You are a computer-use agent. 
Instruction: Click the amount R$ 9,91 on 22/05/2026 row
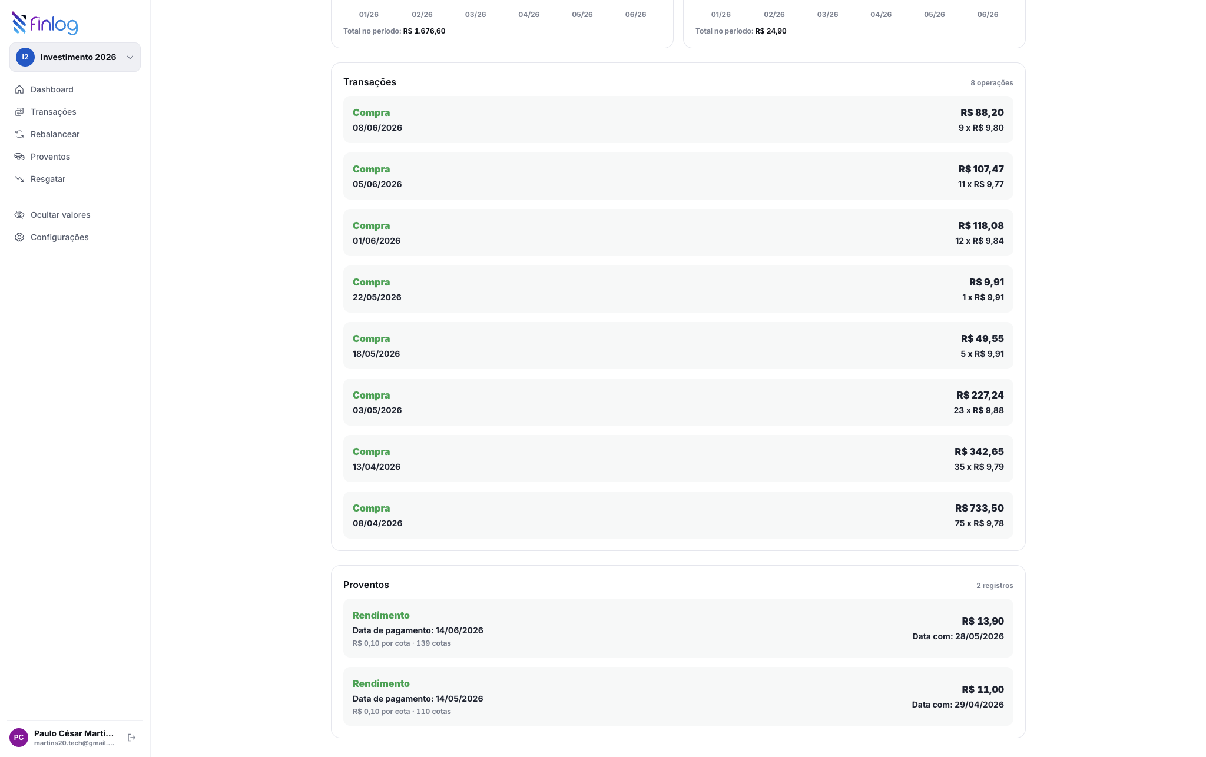click(986, 283)
